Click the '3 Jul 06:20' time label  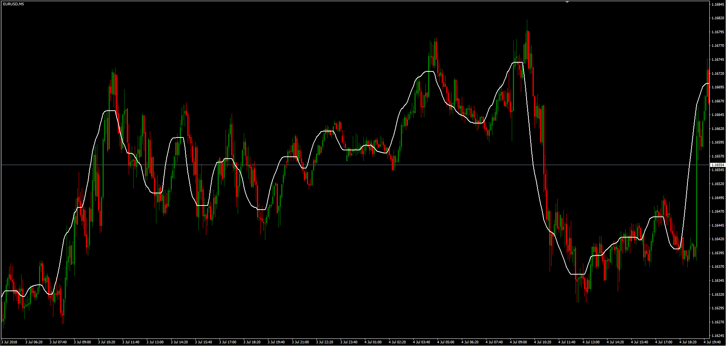(x=34, y=342)
